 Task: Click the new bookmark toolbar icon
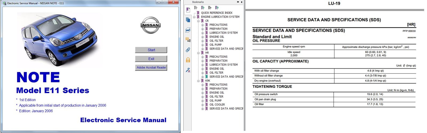(203, 8)
